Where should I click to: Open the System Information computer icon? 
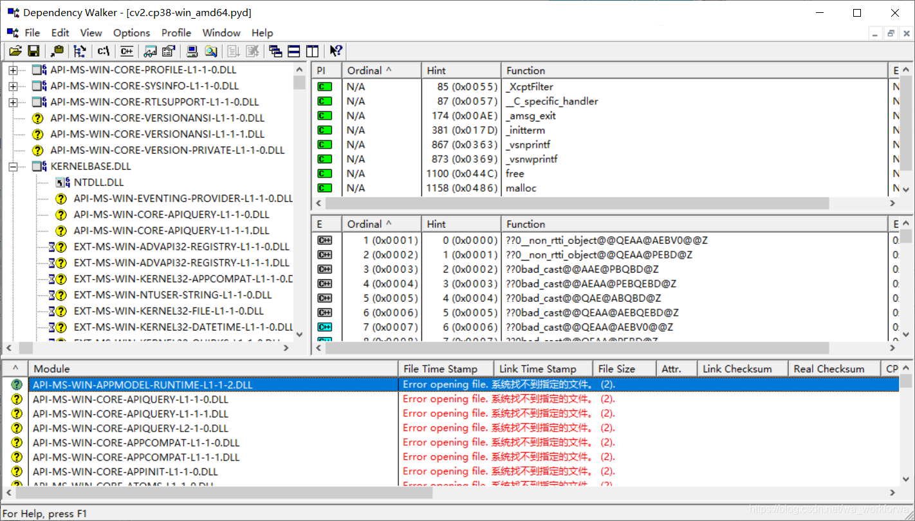click(192, 51)
